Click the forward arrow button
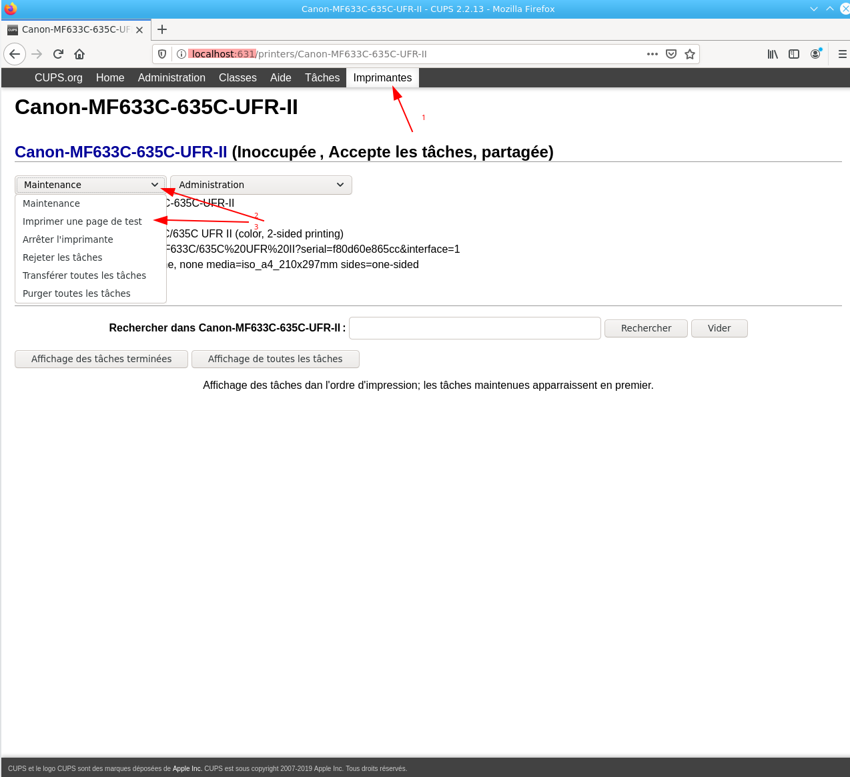This screenshot has height=777, width=850. pyautogui.click(x=37, y=54)
